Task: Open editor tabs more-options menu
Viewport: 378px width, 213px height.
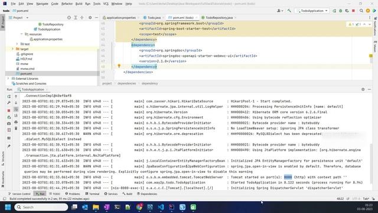Action: [370, 18]
